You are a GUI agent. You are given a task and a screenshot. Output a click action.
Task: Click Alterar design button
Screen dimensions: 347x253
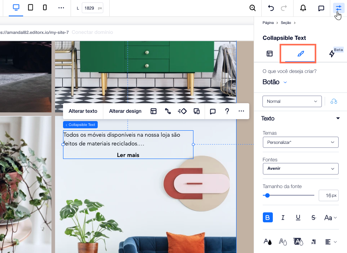(x=125, y=111)
